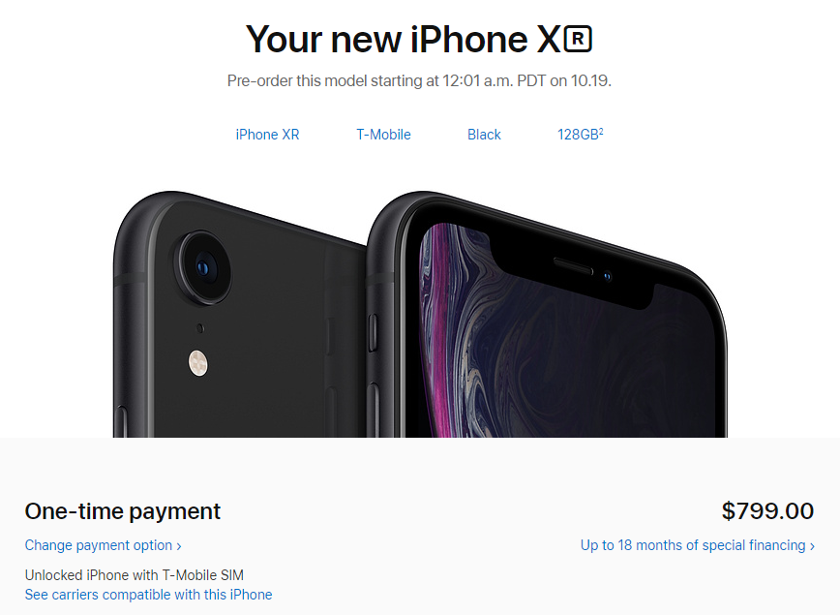Viewport: 840px width, 615px height.
Task: Click the chevron after special financing text
Action: coord(812,546)
